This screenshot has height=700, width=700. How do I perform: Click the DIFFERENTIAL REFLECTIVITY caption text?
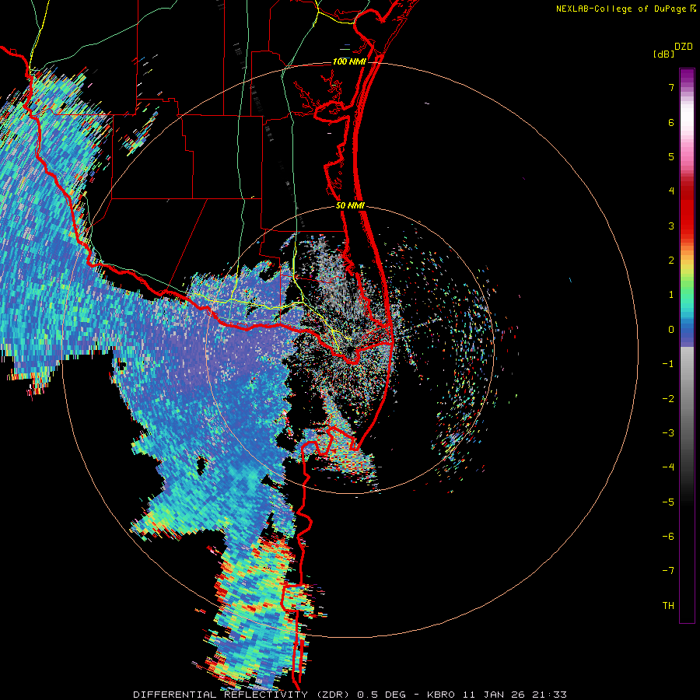click(221, 695)
